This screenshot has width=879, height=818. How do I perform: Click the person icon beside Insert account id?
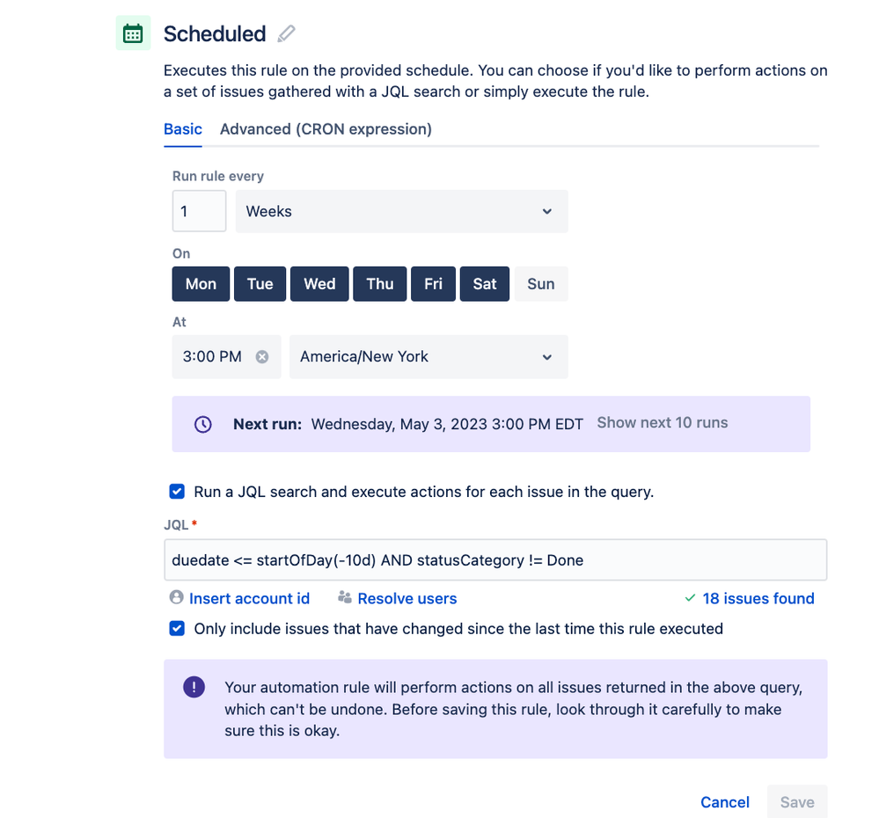pos(175,598)
